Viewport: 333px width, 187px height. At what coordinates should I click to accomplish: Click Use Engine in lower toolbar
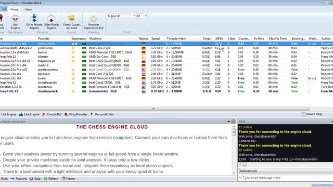pyautogui.click(x=8, y=114)
